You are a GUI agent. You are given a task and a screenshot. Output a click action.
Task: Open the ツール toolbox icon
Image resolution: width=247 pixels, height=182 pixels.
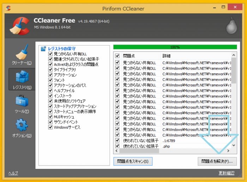[22, 103]
